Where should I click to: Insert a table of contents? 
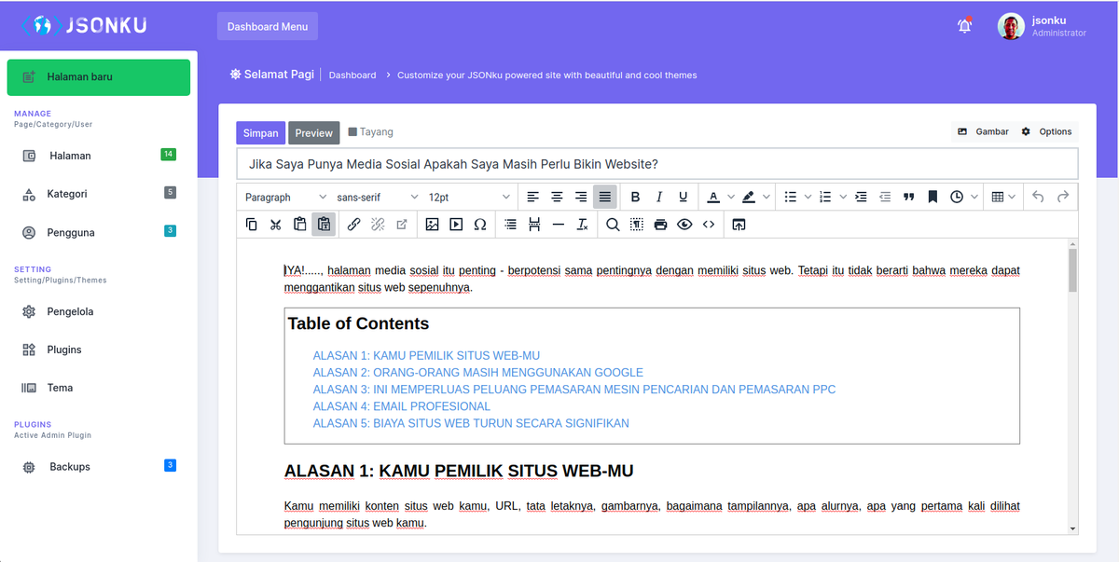coord(510,224)
